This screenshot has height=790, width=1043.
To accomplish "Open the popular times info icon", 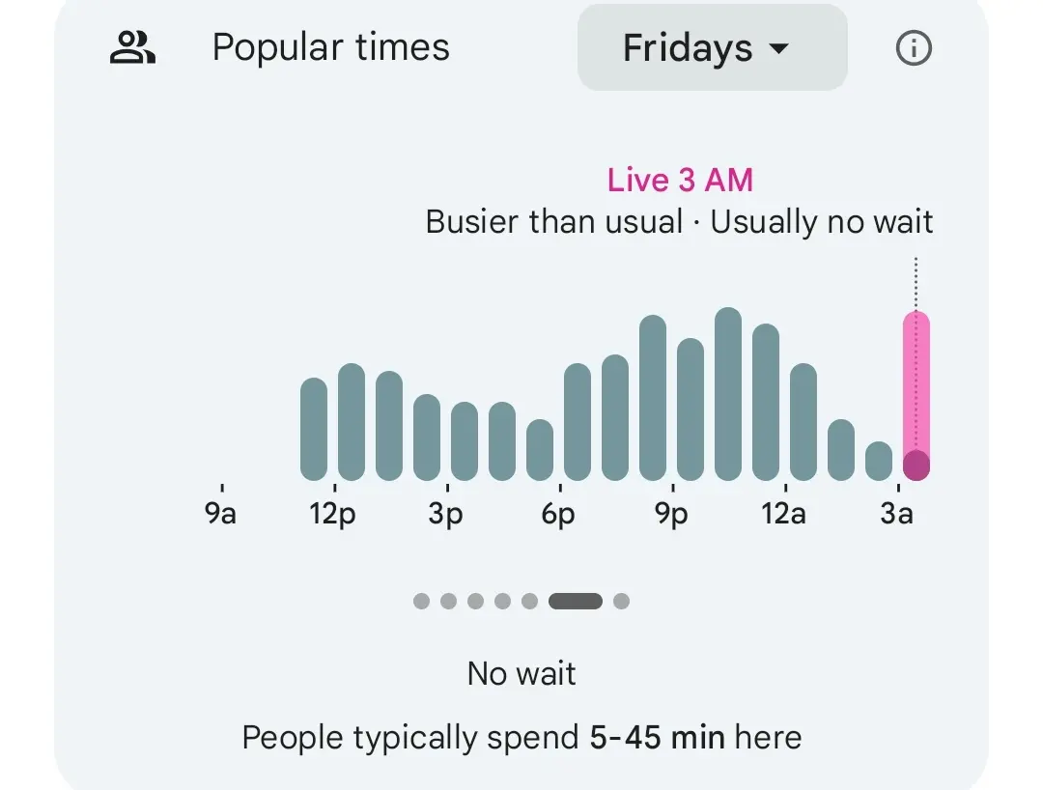I will pyautogui.click(x=914, y=47).
